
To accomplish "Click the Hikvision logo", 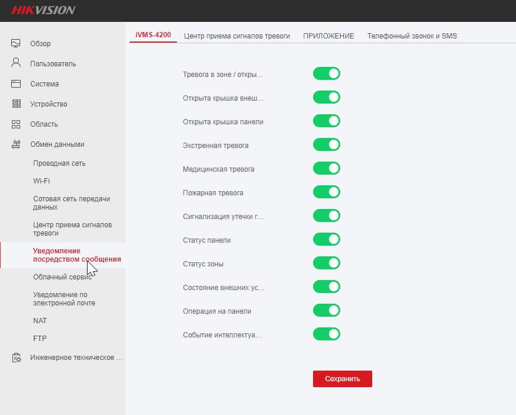I will [43, 10].
